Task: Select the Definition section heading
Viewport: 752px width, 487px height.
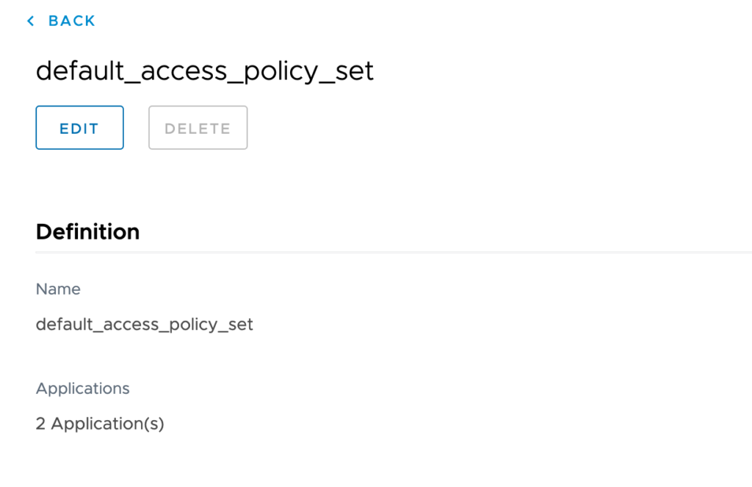Action: tap(87, 232)
